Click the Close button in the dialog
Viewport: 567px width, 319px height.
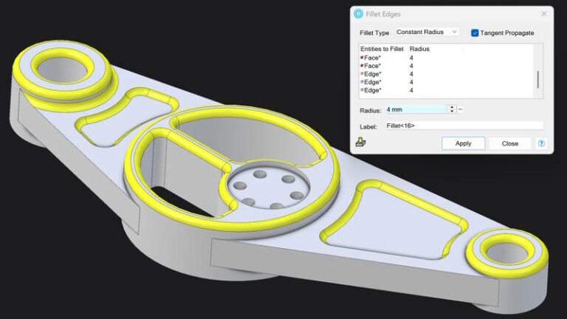click(x=510, y=143)
